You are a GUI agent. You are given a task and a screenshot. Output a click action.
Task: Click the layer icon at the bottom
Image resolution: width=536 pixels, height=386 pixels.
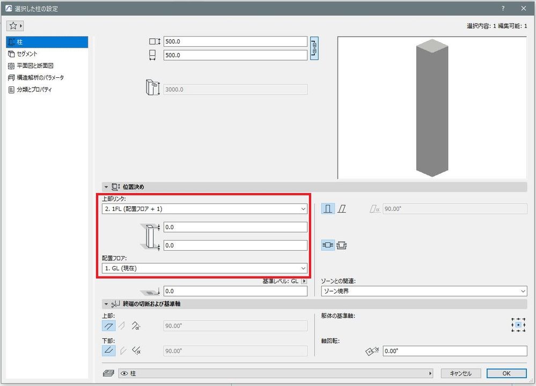tap(108, 373)
